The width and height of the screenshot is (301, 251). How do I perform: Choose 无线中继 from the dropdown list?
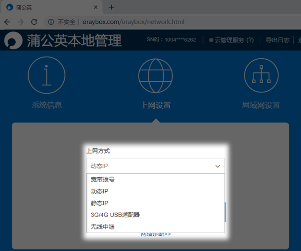click(155, 227)
